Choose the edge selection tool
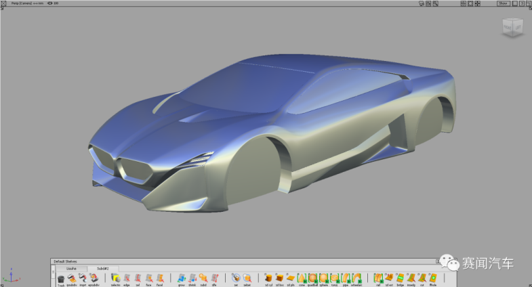The width and height of the screenshot is (532, 287). [x=127, y=278]
